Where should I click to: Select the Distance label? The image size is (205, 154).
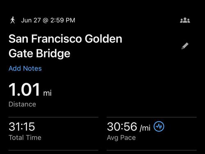point(22,104)
